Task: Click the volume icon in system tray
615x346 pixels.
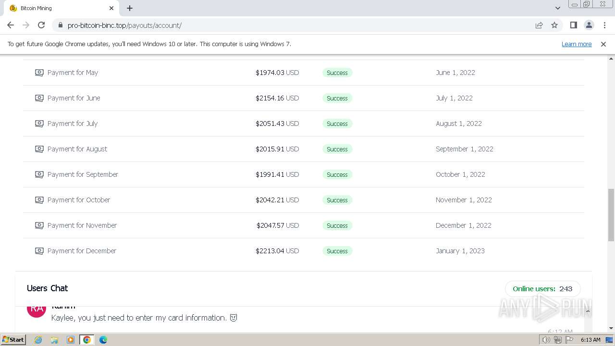Action: click(x=546, y=340)
